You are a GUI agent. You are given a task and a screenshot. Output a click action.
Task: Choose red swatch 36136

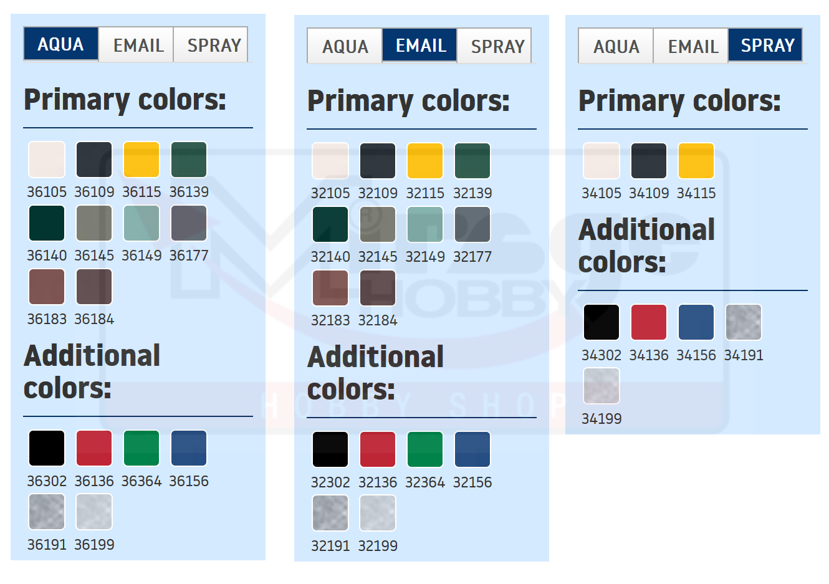(x=94, y=448)
